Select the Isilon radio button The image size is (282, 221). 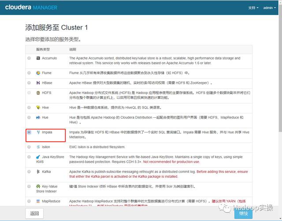(x=29, y=147)
